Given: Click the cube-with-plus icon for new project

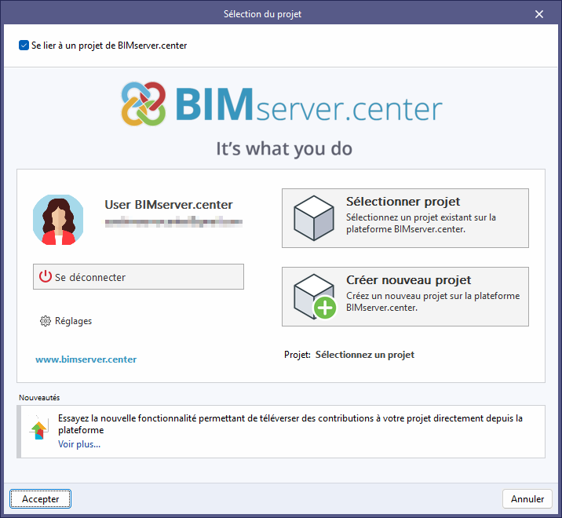Looking at the screenshot, I should click(x=315, y=297).
